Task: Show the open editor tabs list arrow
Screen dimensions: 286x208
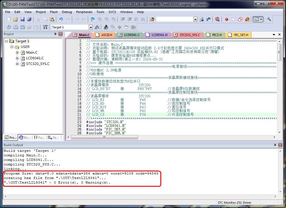Action: tap(274, 35)
